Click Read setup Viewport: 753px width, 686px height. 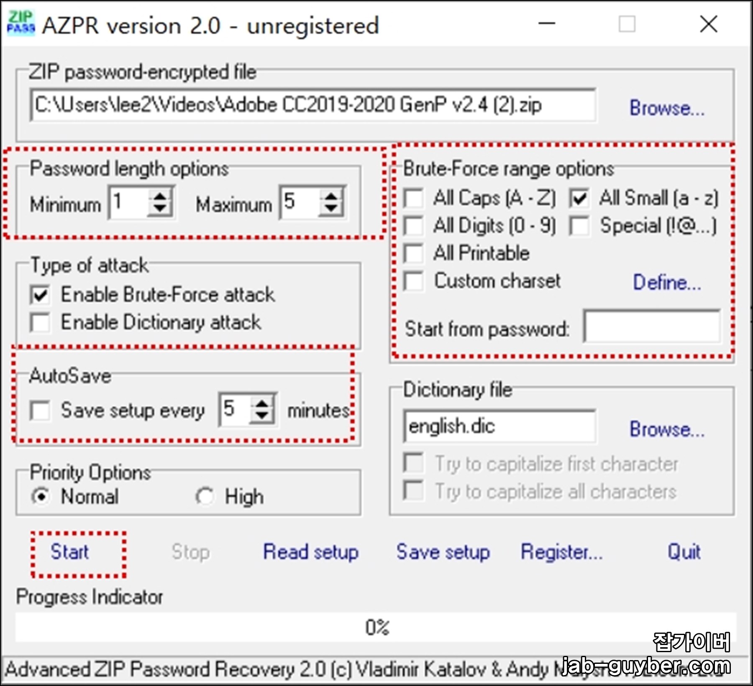[x=311, y=552]
